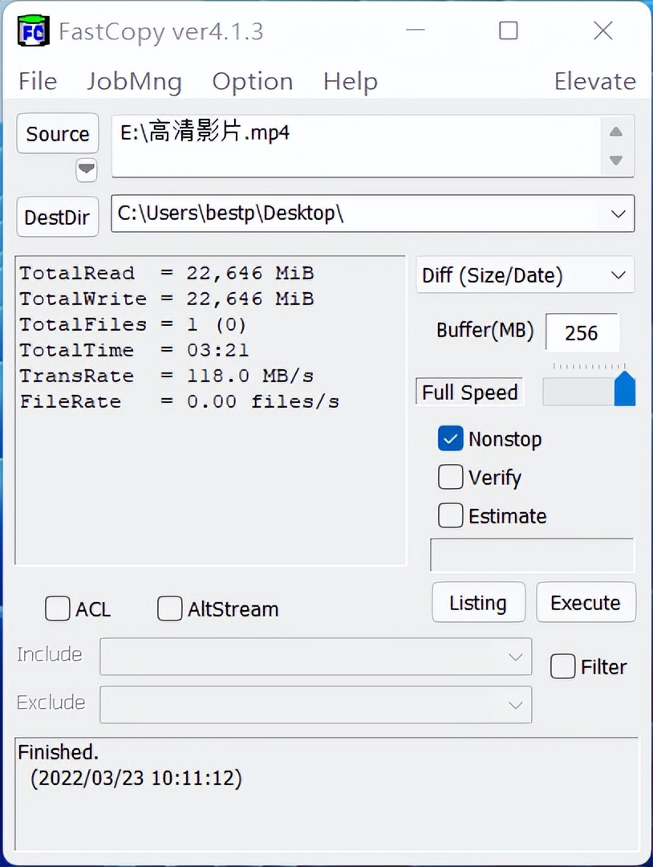Disable the Nonstop option

(x=450, y=438)
